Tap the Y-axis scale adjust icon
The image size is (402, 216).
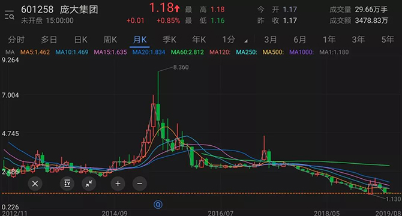67,184
